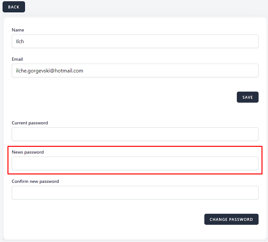
Task: Click blank card area left of Save button
Action: (x=123, y=97)
